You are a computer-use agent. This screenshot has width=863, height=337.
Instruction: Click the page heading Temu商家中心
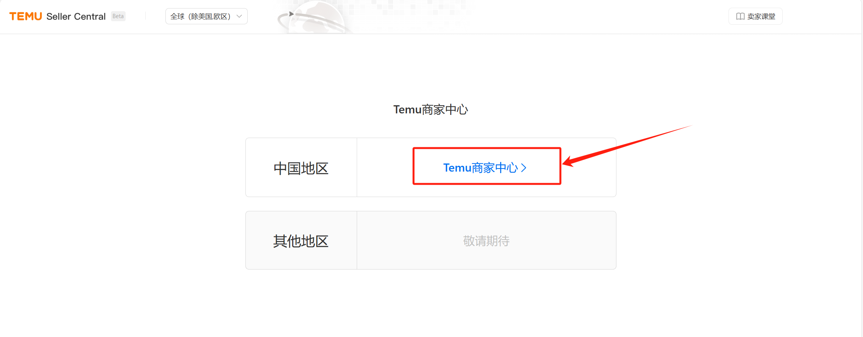coord(431,110)
